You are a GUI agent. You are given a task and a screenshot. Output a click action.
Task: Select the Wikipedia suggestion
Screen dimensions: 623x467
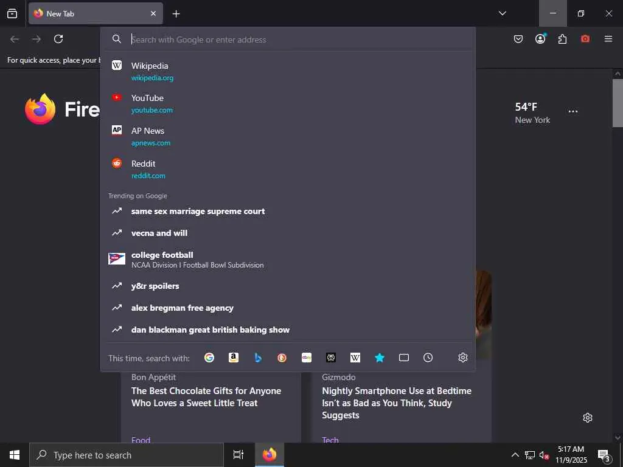coord(288,71)
